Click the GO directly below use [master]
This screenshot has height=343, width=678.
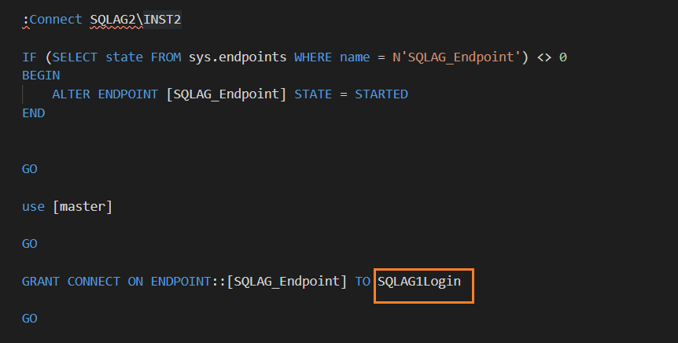[x=29, y=244]
